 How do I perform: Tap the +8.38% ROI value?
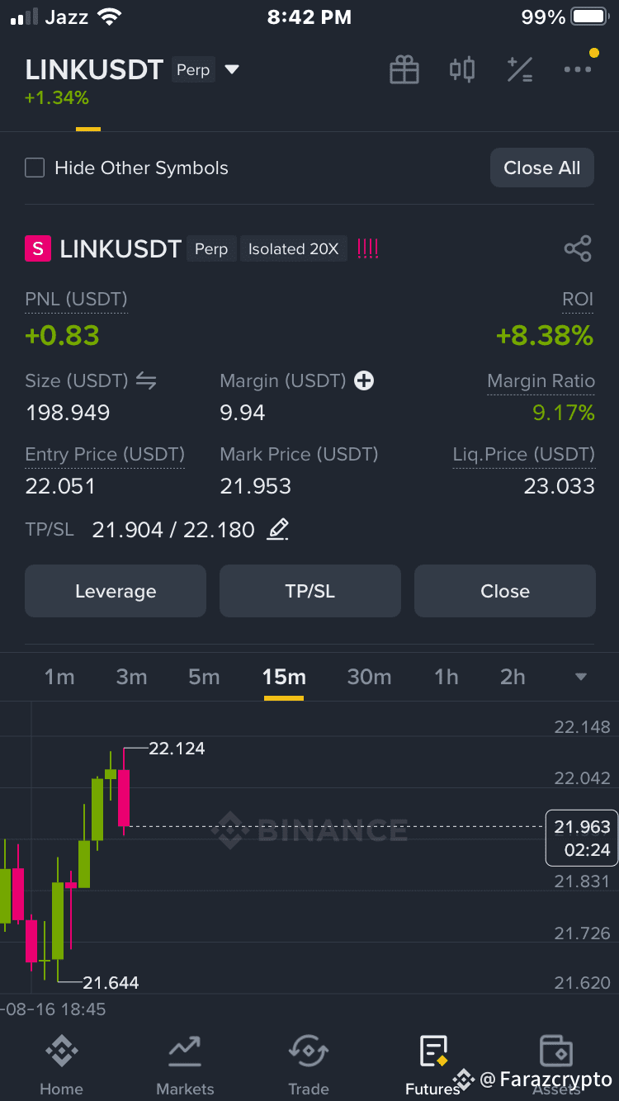pos(545,335)
